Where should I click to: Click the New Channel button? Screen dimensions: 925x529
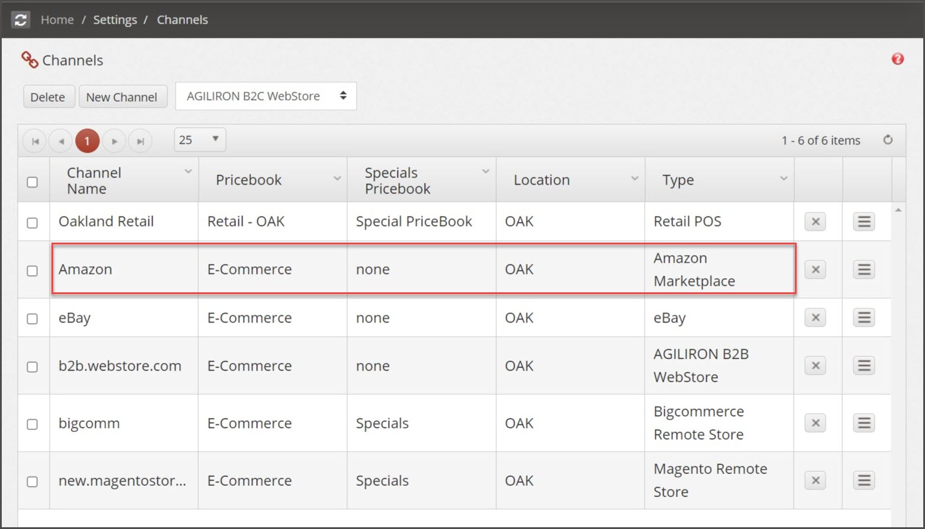click(x=122, y=96)
